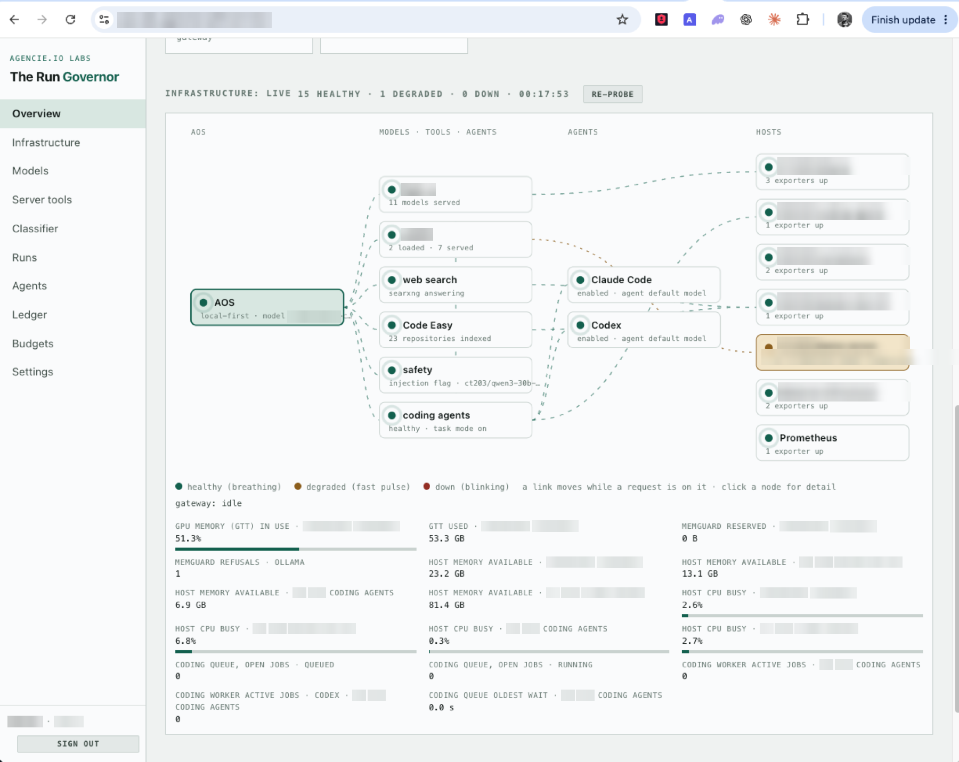Click the browser forward arrow
Image resolution: width=959 pixels, height=762 pixels.
click(42, 20)
